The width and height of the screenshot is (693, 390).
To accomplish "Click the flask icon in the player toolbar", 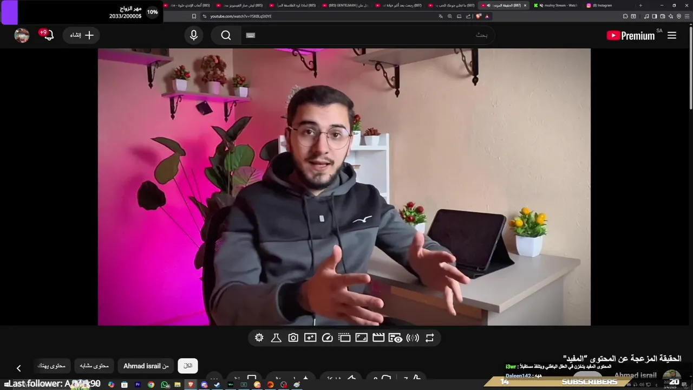I will point(276,338).
